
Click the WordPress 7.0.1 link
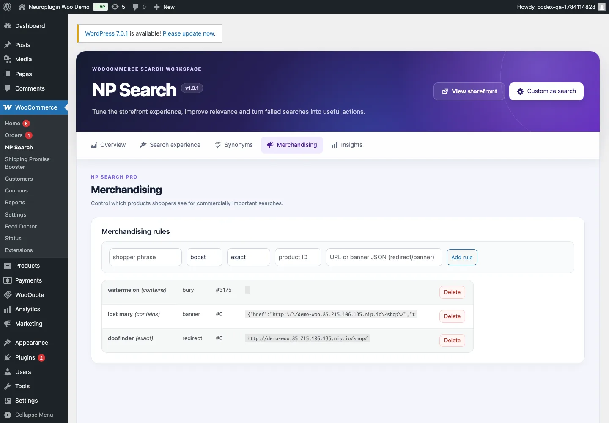click(107, 33)
